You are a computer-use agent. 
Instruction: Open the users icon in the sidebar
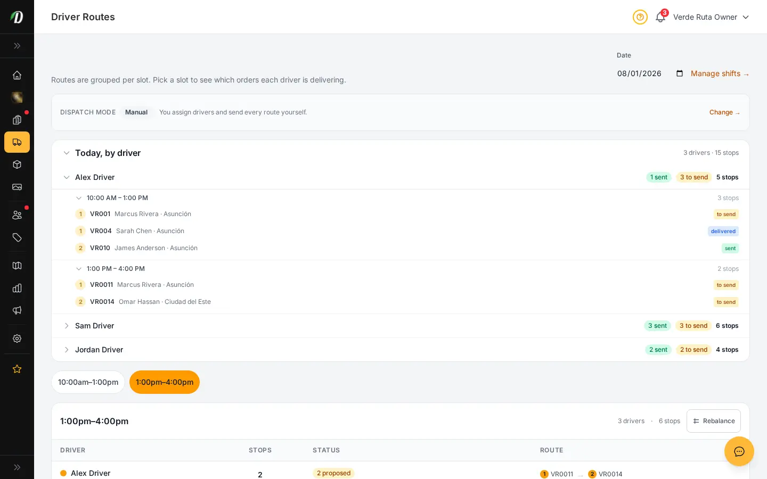point(17,215)
